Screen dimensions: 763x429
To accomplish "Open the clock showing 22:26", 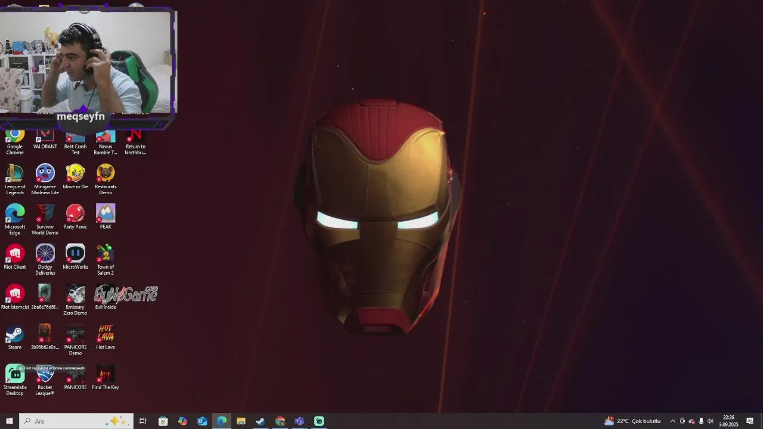I will click(728, 421).
